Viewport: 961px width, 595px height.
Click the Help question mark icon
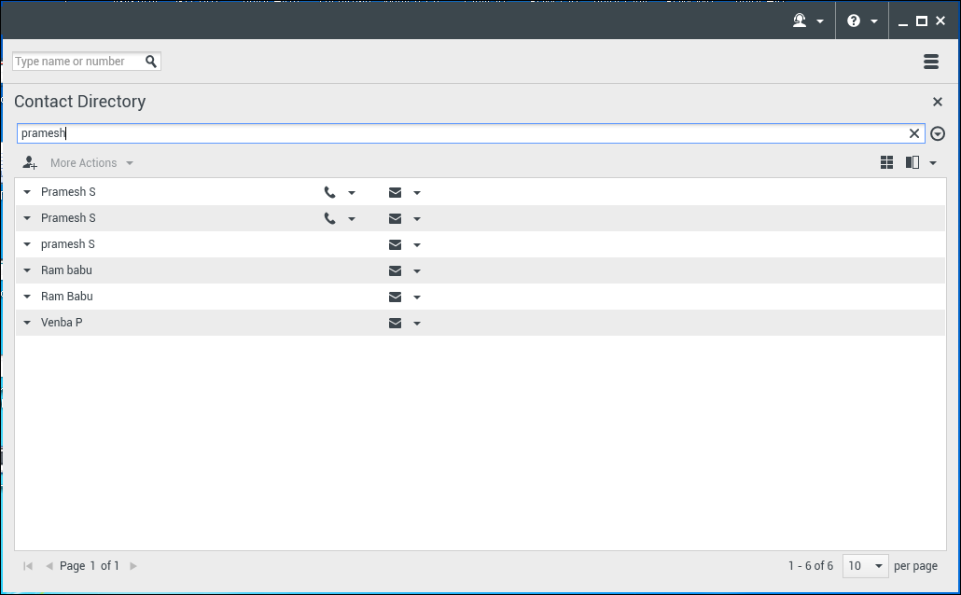point(853,20)
